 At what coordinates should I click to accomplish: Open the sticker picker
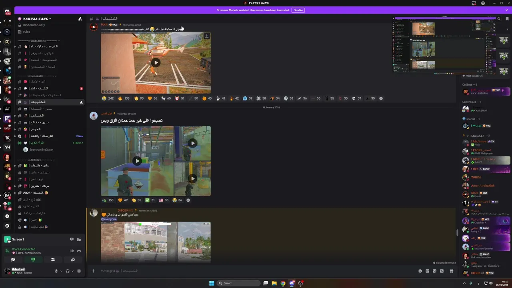click(434, 271)
